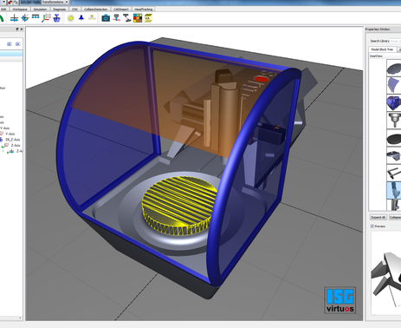Click the Collapse button in library panel
Viewport: 401px width, 328px height.
(395, 217)
